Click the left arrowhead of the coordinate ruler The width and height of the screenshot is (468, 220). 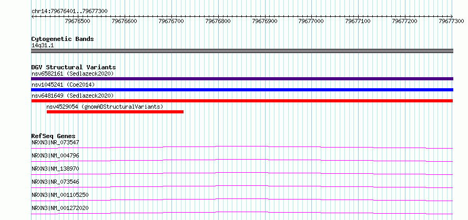tap(33, 16)
